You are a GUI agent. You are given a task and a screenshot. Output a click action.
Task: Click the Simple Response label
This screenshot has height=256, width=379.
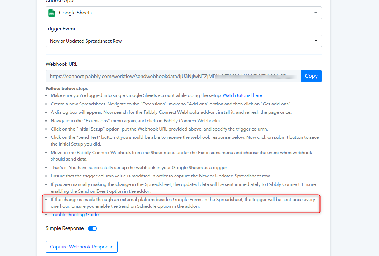[x=65, y=228]
